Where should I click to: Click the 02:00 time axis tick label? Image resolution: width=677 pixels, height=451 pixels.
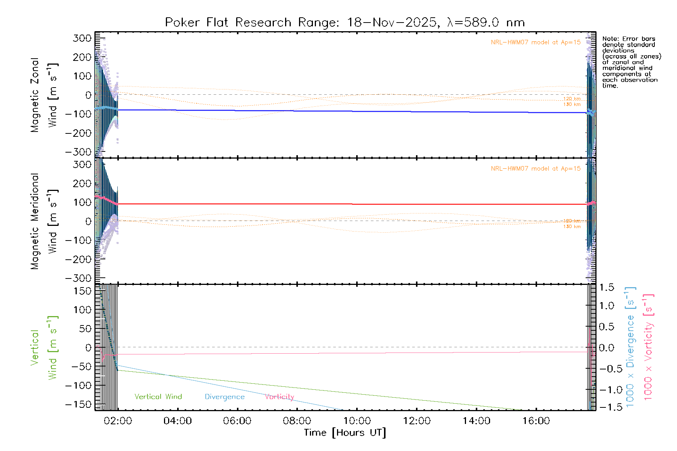(118, 421)
